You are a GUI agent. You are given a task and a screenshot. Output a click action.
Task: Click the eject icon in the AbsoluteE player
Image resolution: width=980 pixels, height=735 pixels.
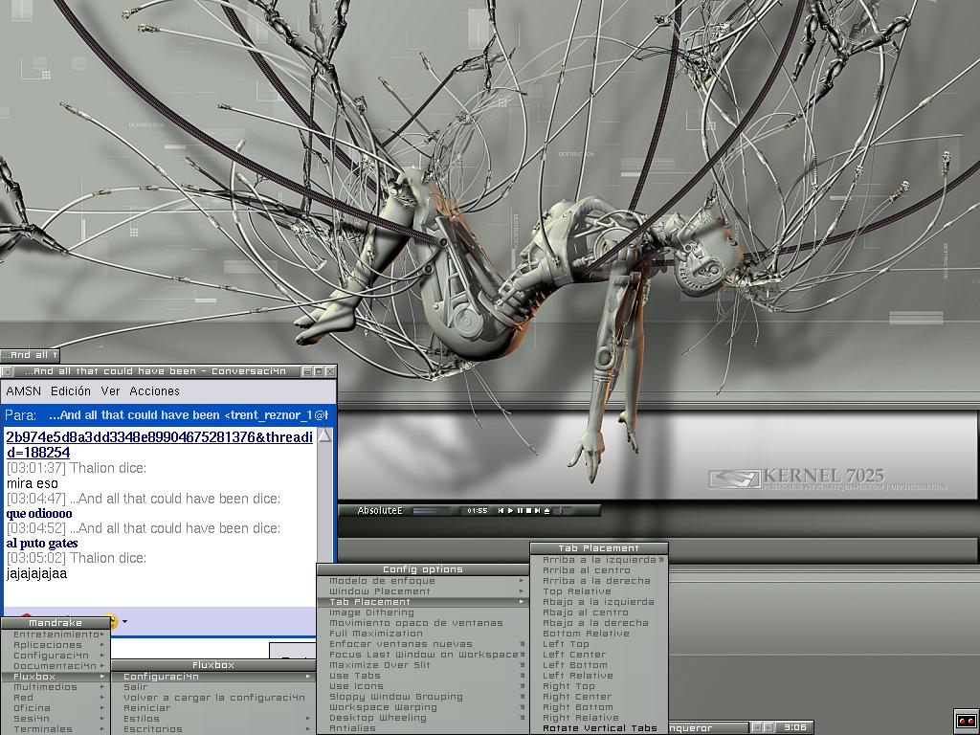pyautogui.click(x=546, y=511)
